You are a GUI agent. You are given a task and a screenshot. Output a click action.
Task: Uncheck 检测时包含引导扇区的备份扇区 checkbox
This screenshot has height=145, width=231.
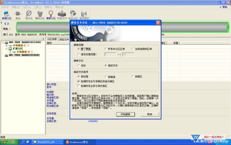click(x=79, y=81)
